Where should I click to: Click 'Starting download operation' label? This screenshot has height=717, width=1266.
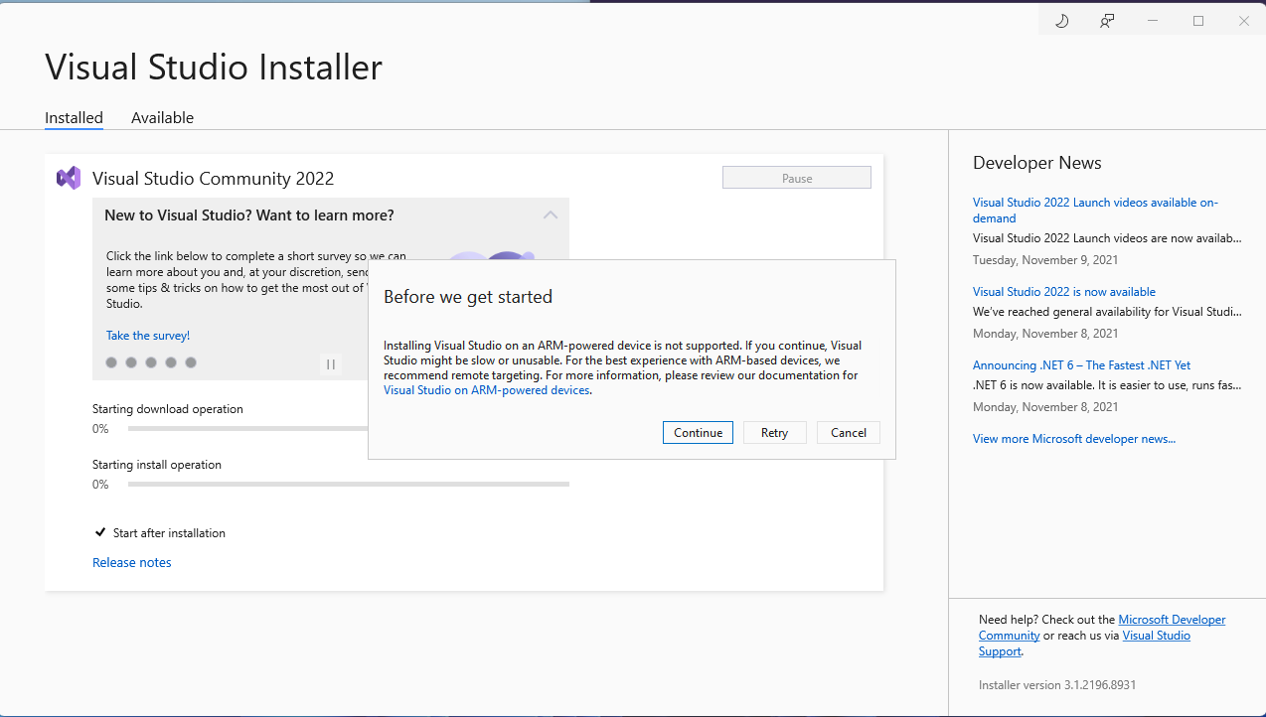coord(168,409)
